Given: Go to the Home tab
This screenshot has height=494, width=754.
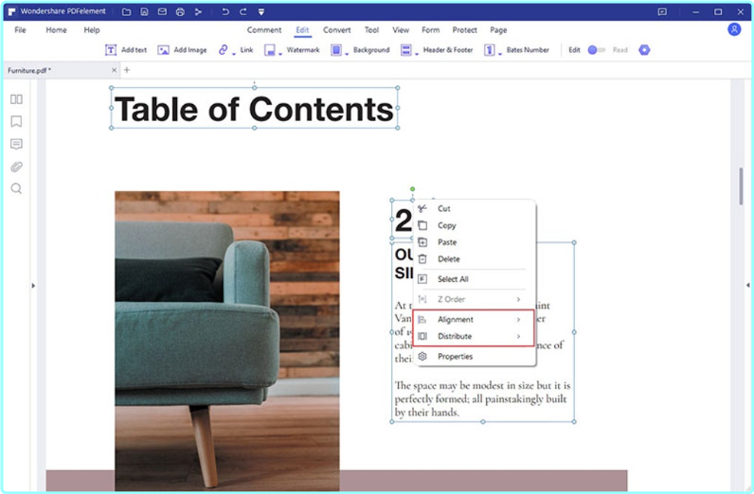Looking at the screenshot, I should click(x=56, y=29).
